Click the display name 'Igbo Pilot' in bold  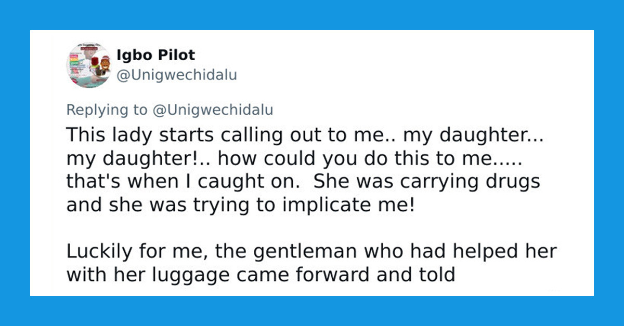click(156, 55)
